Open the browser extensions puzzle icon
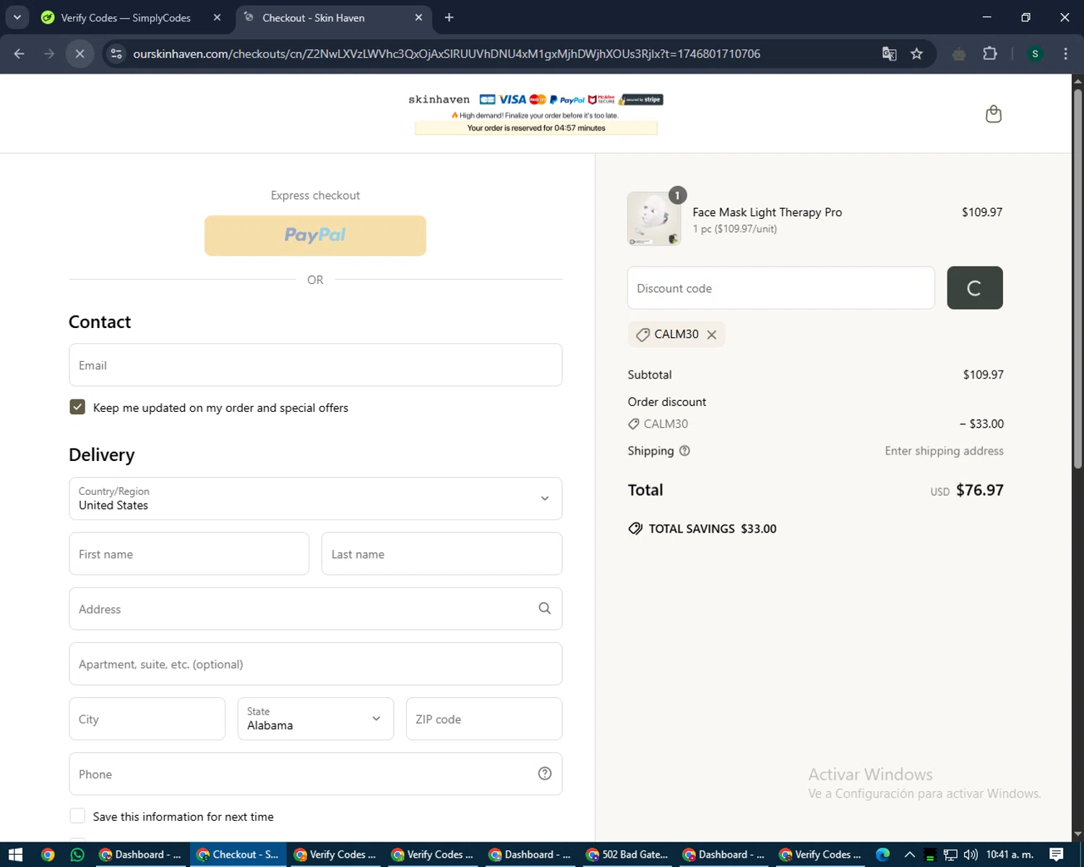The height and width of the screenshot is (867, 1084). (x=990, y=53)
